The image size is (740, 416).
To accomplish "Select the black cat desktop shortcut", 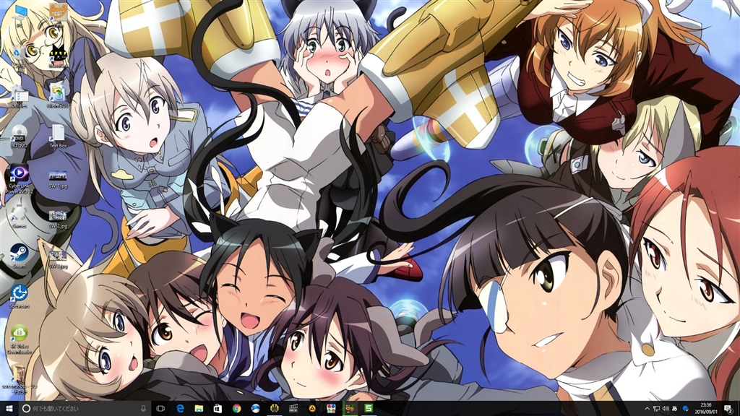I will coord(58,56).
